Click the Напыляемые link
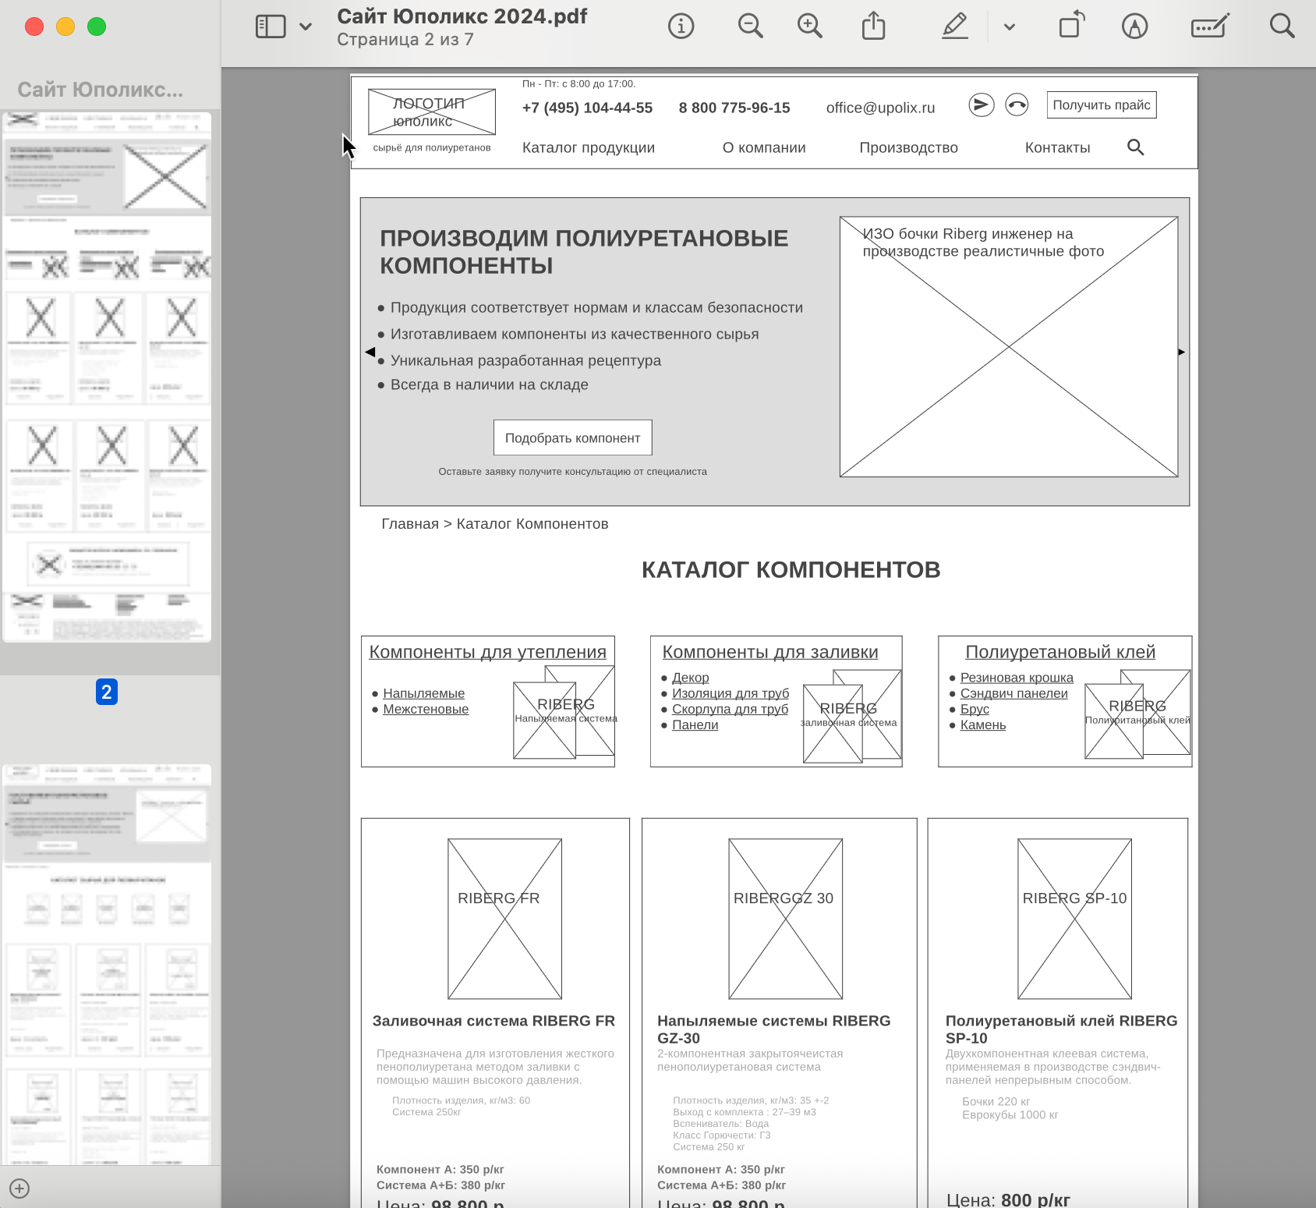 (424, 693)
